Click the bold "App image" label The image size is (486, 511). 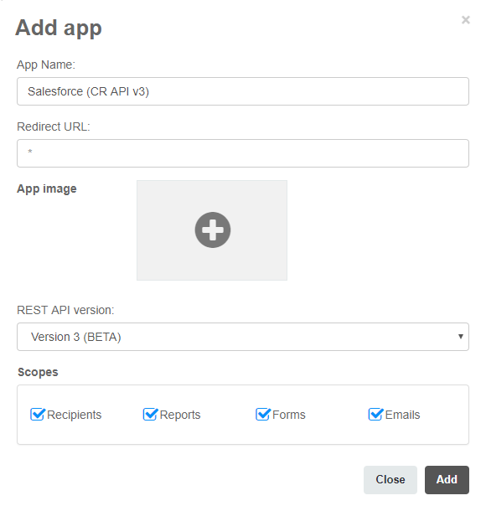(x=47, y=188)
